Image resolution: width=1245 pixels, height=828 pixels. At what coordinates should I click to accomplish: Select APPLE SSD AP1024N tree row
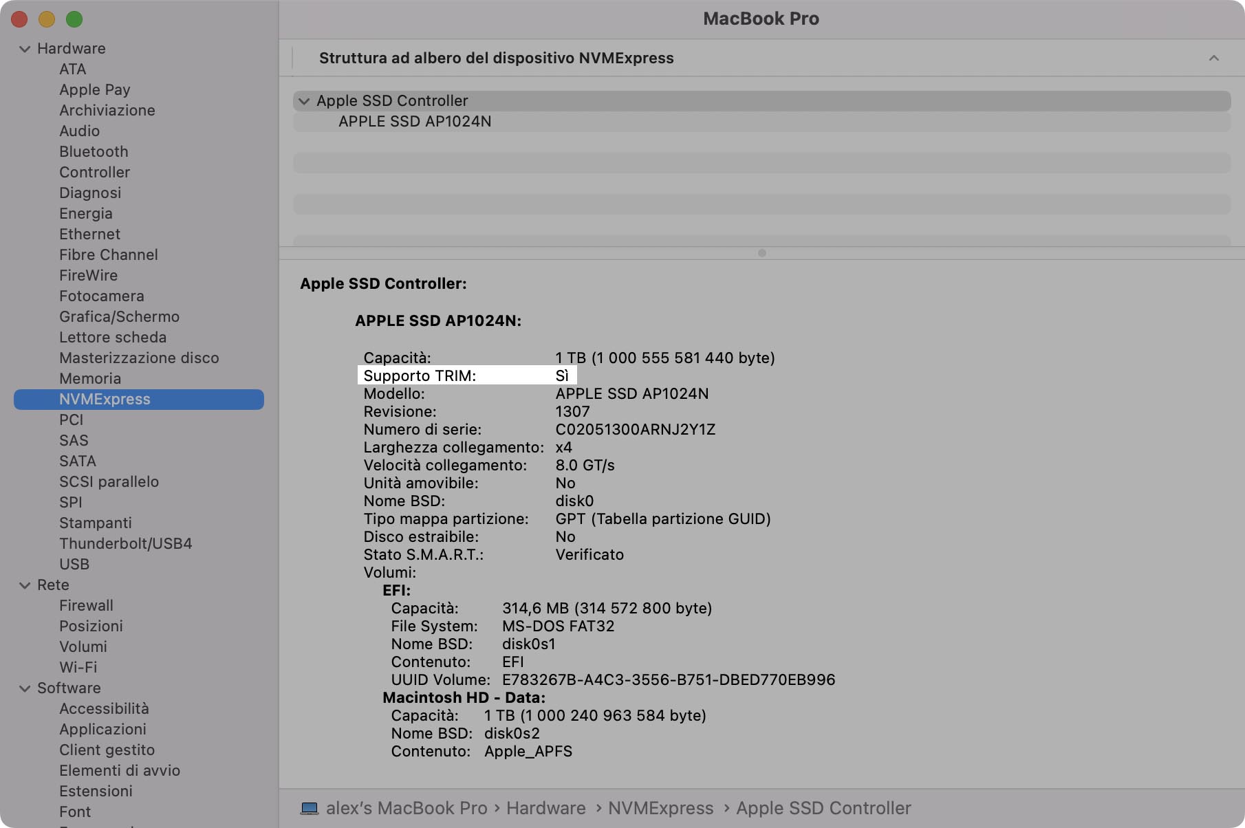pos(761,122)
